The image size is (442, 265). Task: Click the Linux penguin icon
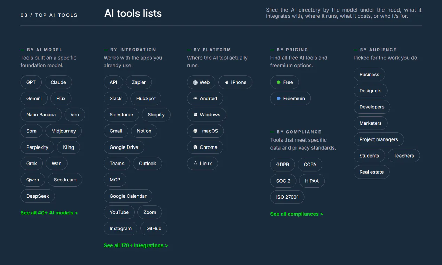[x=195, y=164]
